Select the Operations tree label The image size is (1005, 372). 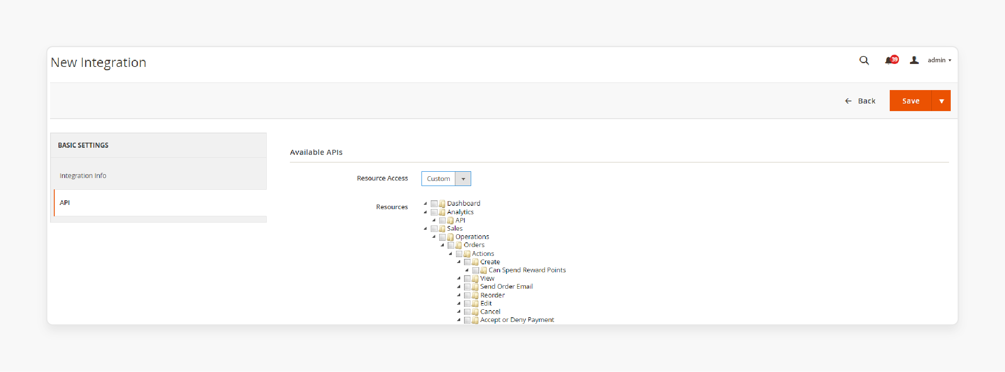click(472, 237)
